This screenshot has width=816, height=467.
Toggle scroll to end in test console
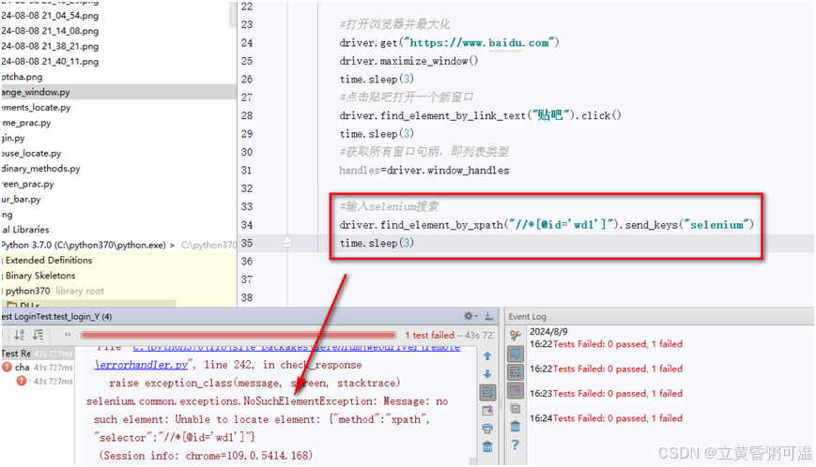pyautogui.click(x=487, y=411)
